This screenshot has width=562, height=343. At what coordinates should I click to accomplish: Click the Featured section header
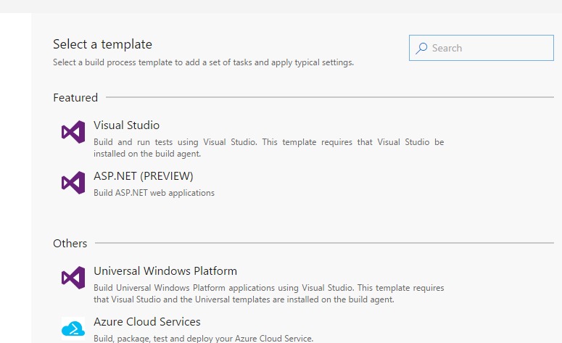coord(75,97)
